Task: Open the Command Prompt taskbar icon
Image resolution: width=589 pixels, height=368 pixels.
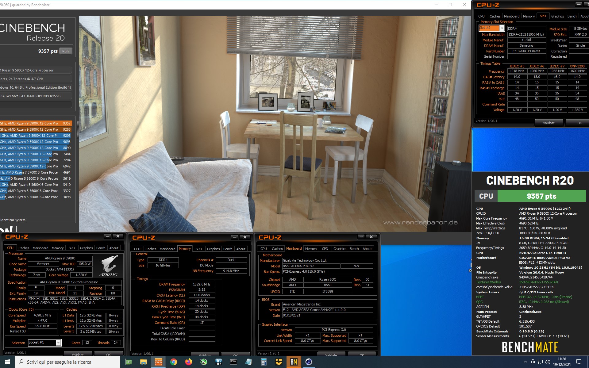Action: click(x=233, y=362)
